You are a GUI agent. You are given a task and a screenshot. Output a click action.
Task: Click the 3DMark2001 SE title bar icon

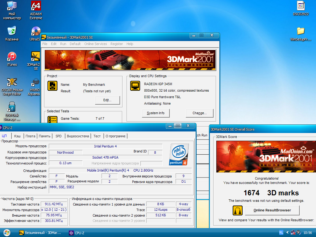tap(44, 37)
